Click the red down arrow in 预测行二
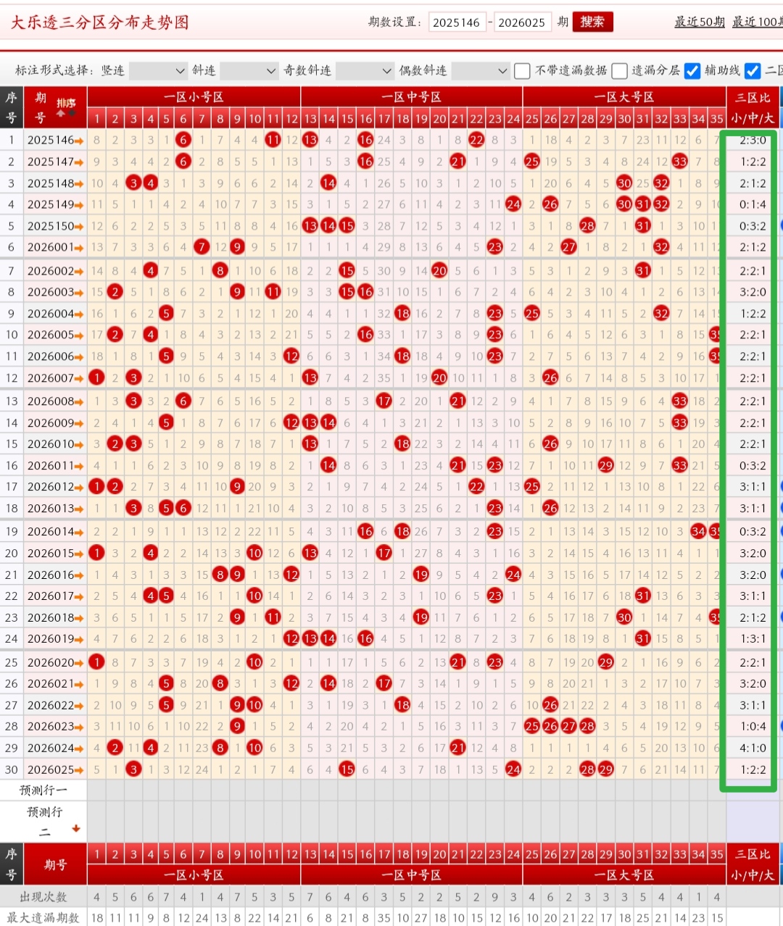This screenshot has width=783, height=926. (x=75, y=829)
